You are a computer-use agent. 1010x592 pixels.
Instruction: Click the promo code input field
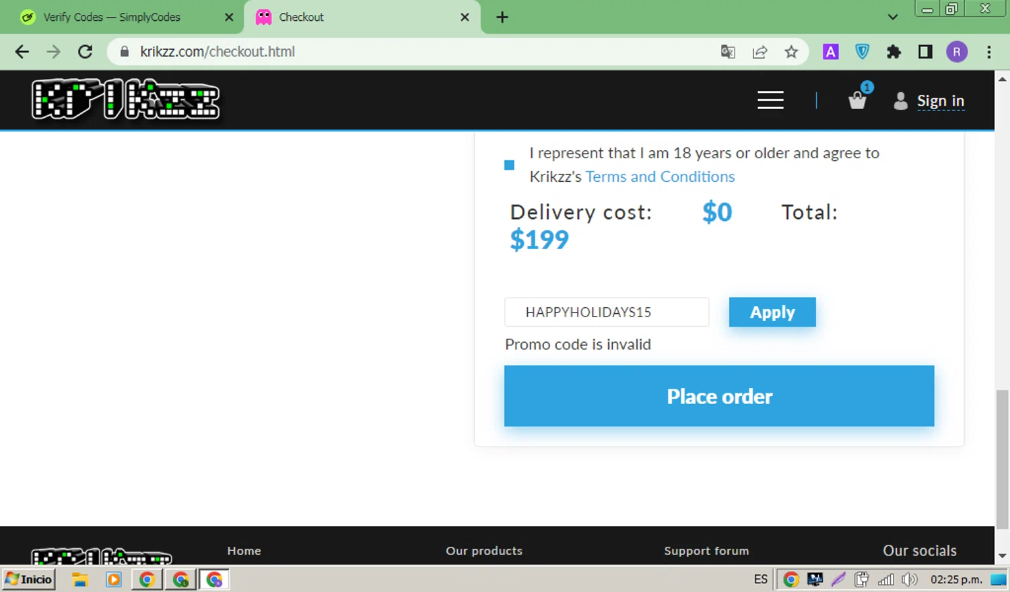tap(607, 312)
